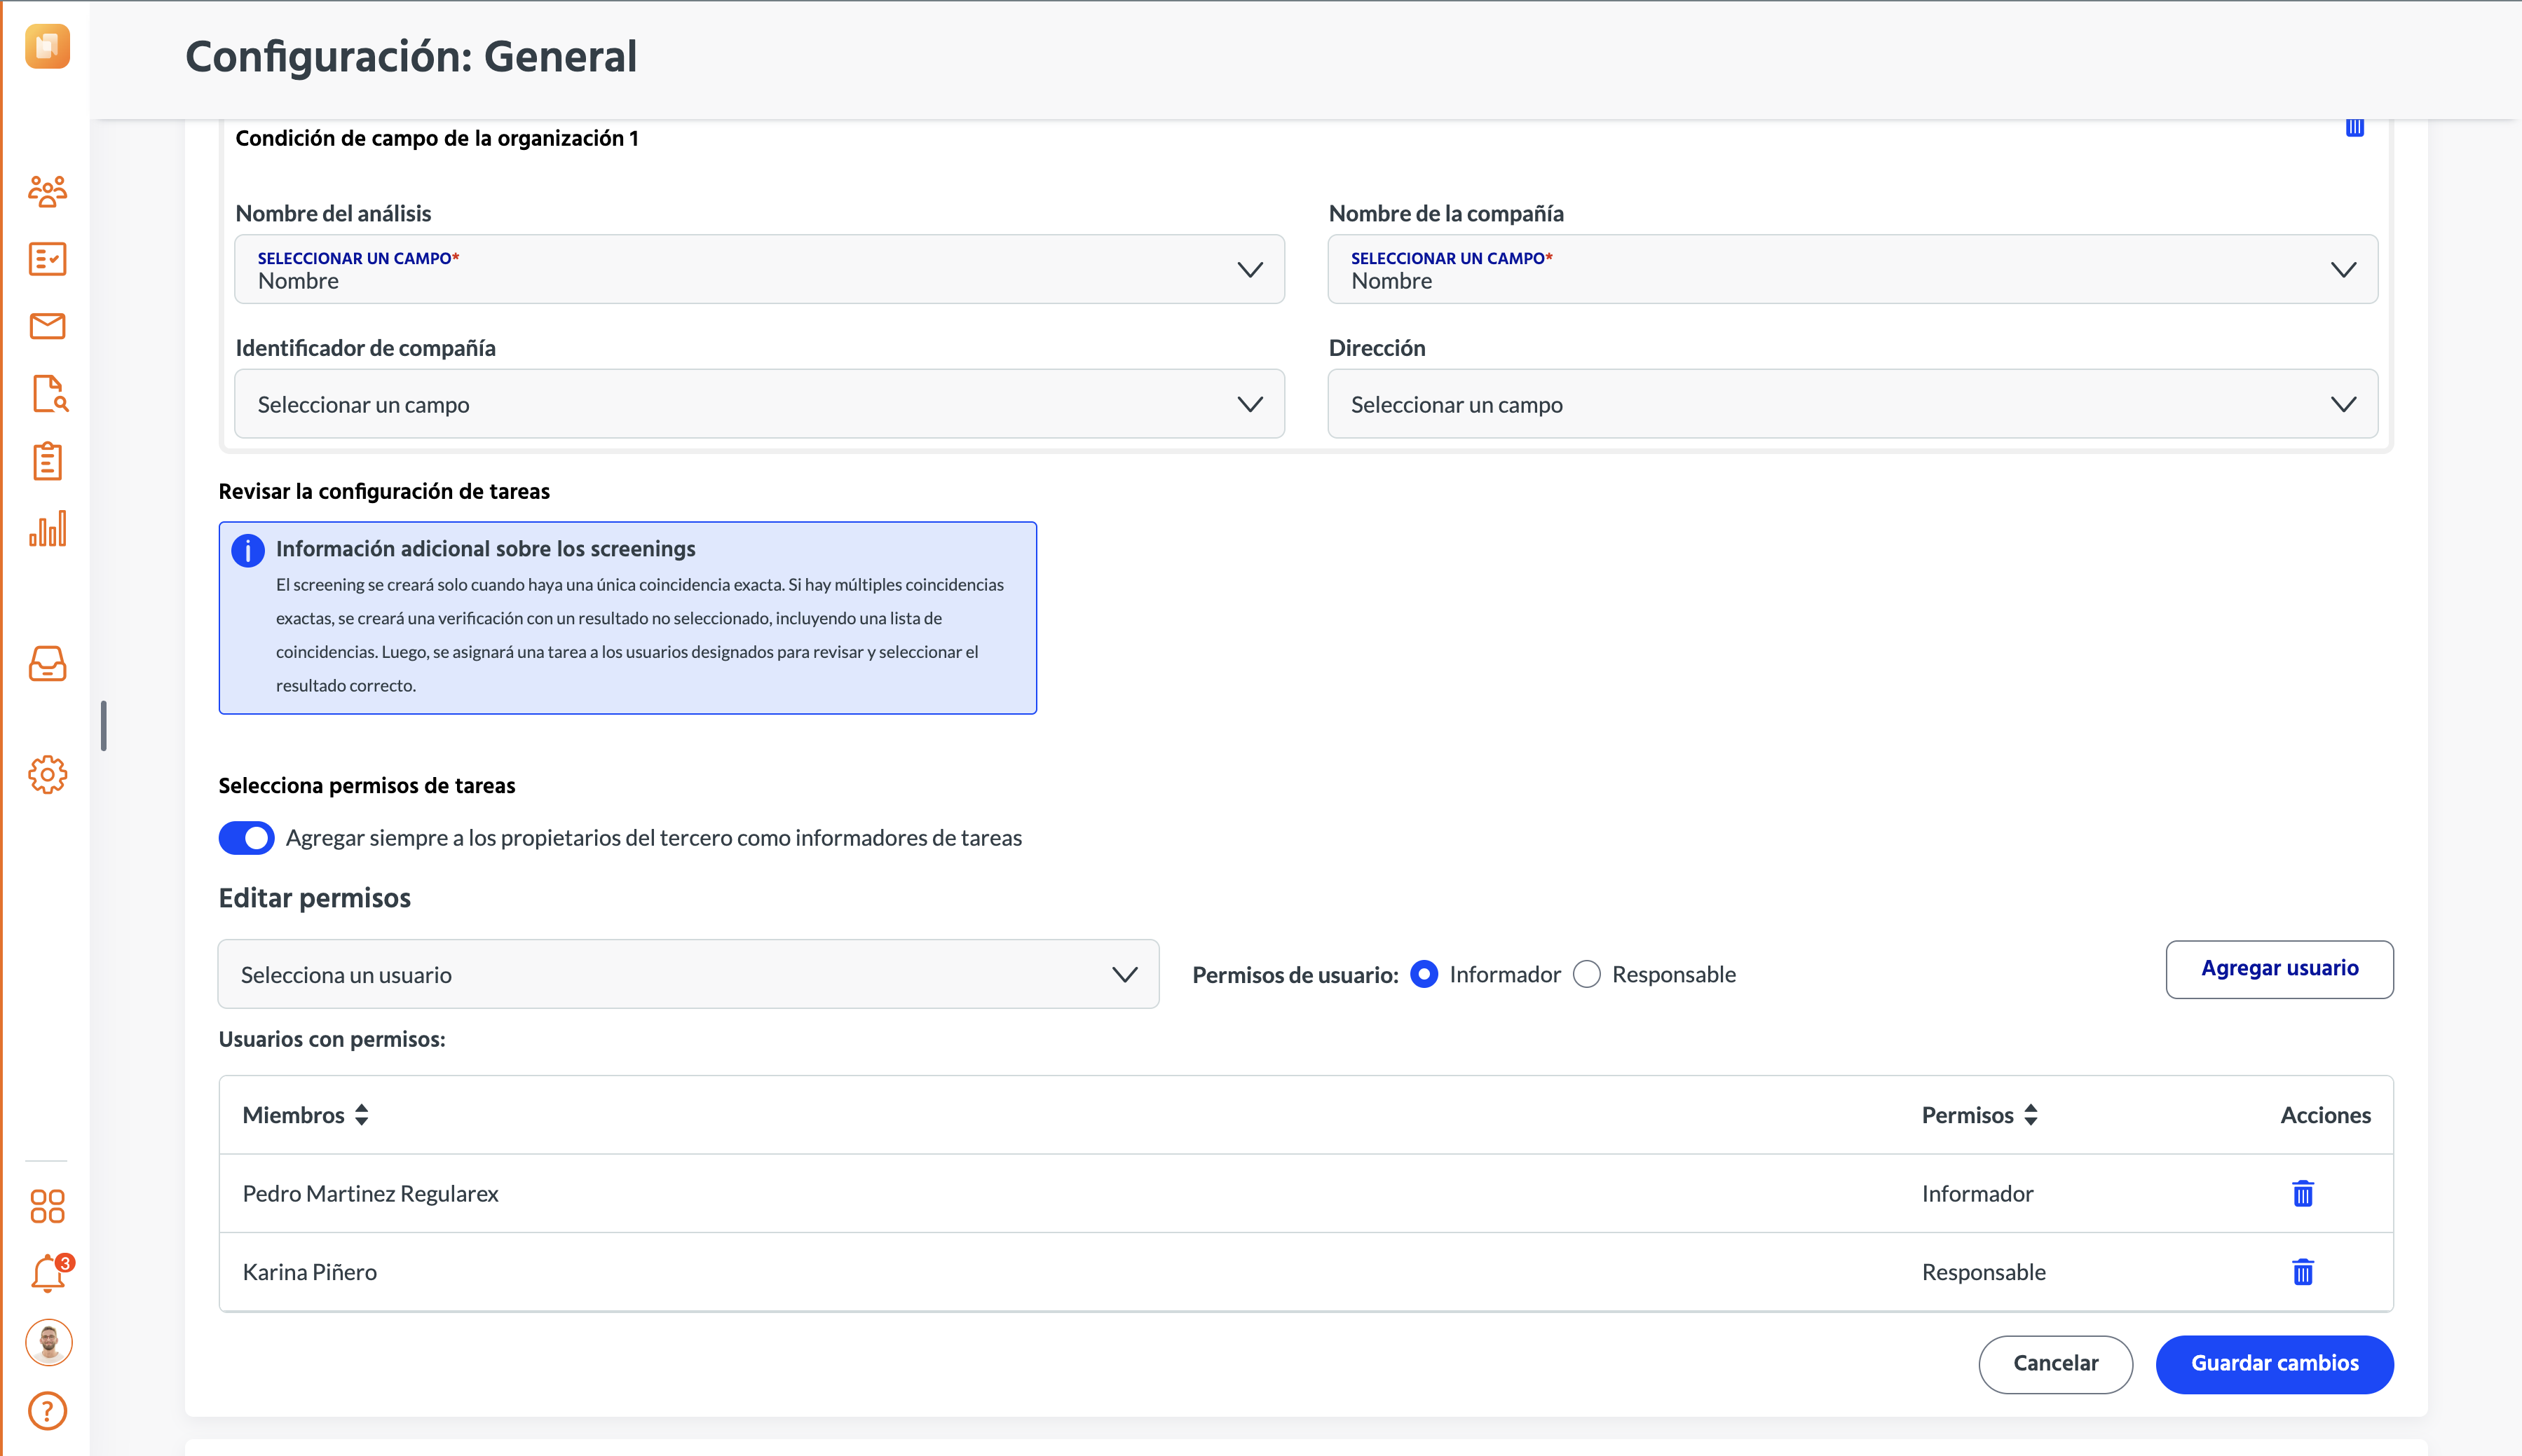Open the mail envelope icon in sidebar

(x=47, y=326)
